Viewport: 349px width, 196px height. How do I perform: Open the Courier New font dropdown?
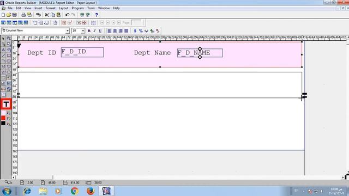pyautogui.click(x=68, y=30)
